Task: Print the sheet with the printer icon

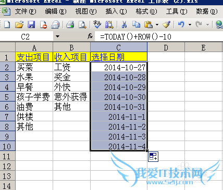Action: (x=70, y=24)
